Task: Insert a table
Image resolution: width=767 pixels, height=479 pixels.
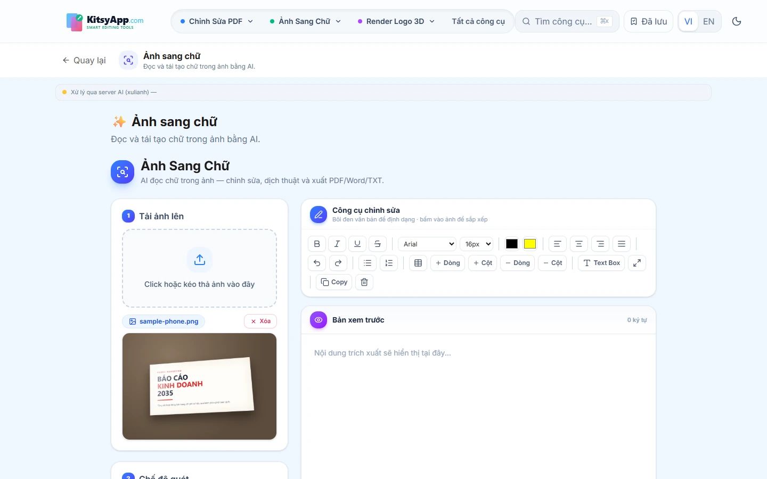Action: coord(418,263)
